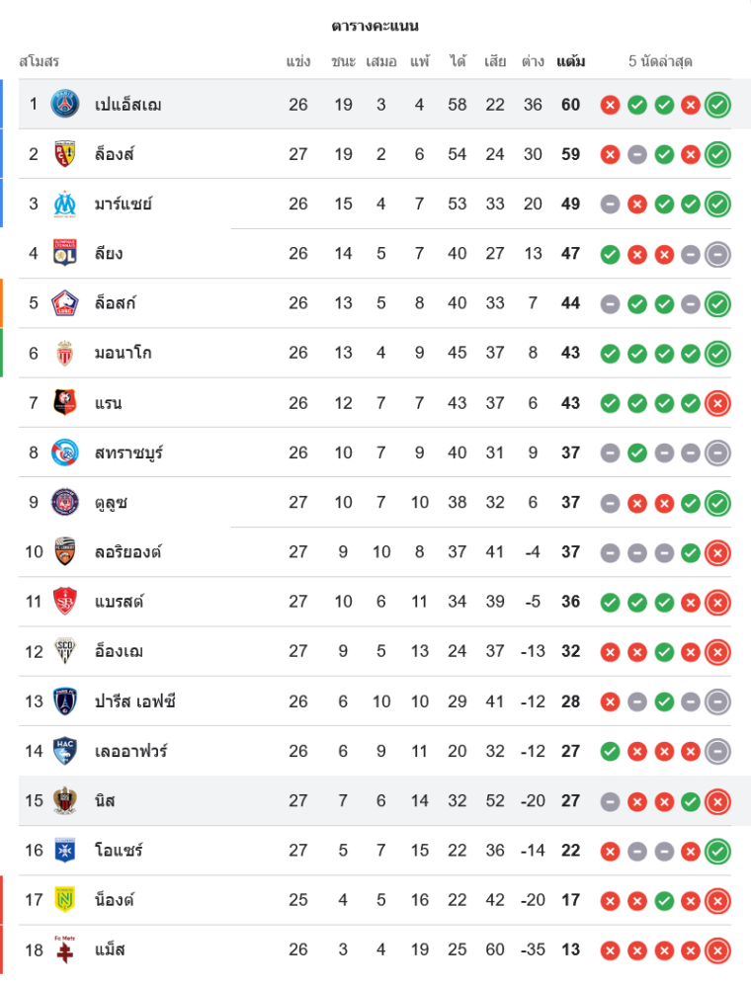Click Lyon's latest match draw indicator
The height and width of the screenshot is (988, 751).
pos(718,254)
